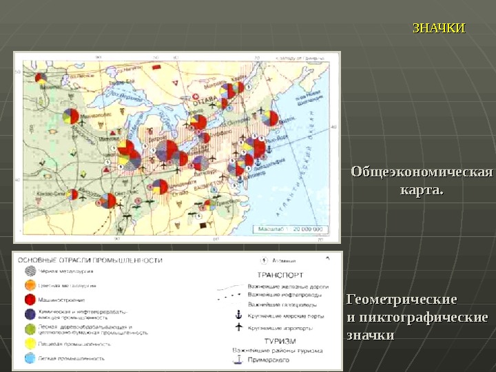Click the Легкая промышленность legend label

click(x=71, y=359)
